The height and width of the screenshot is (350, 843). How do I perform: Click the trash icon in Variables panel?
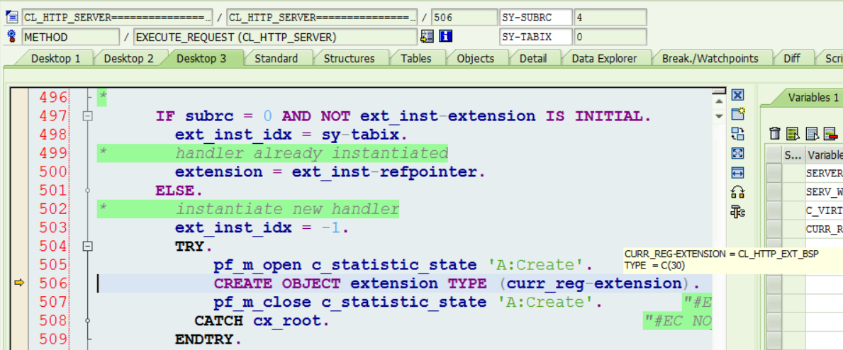pos(775,133)
